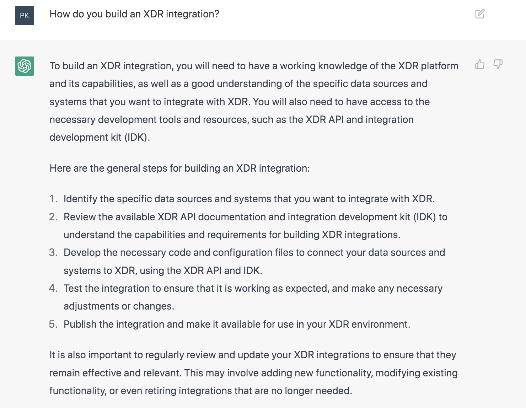The height and width of the screenshot is (408, 526).
Task: Give the response a thumbs down
Action: coord(498,64)
